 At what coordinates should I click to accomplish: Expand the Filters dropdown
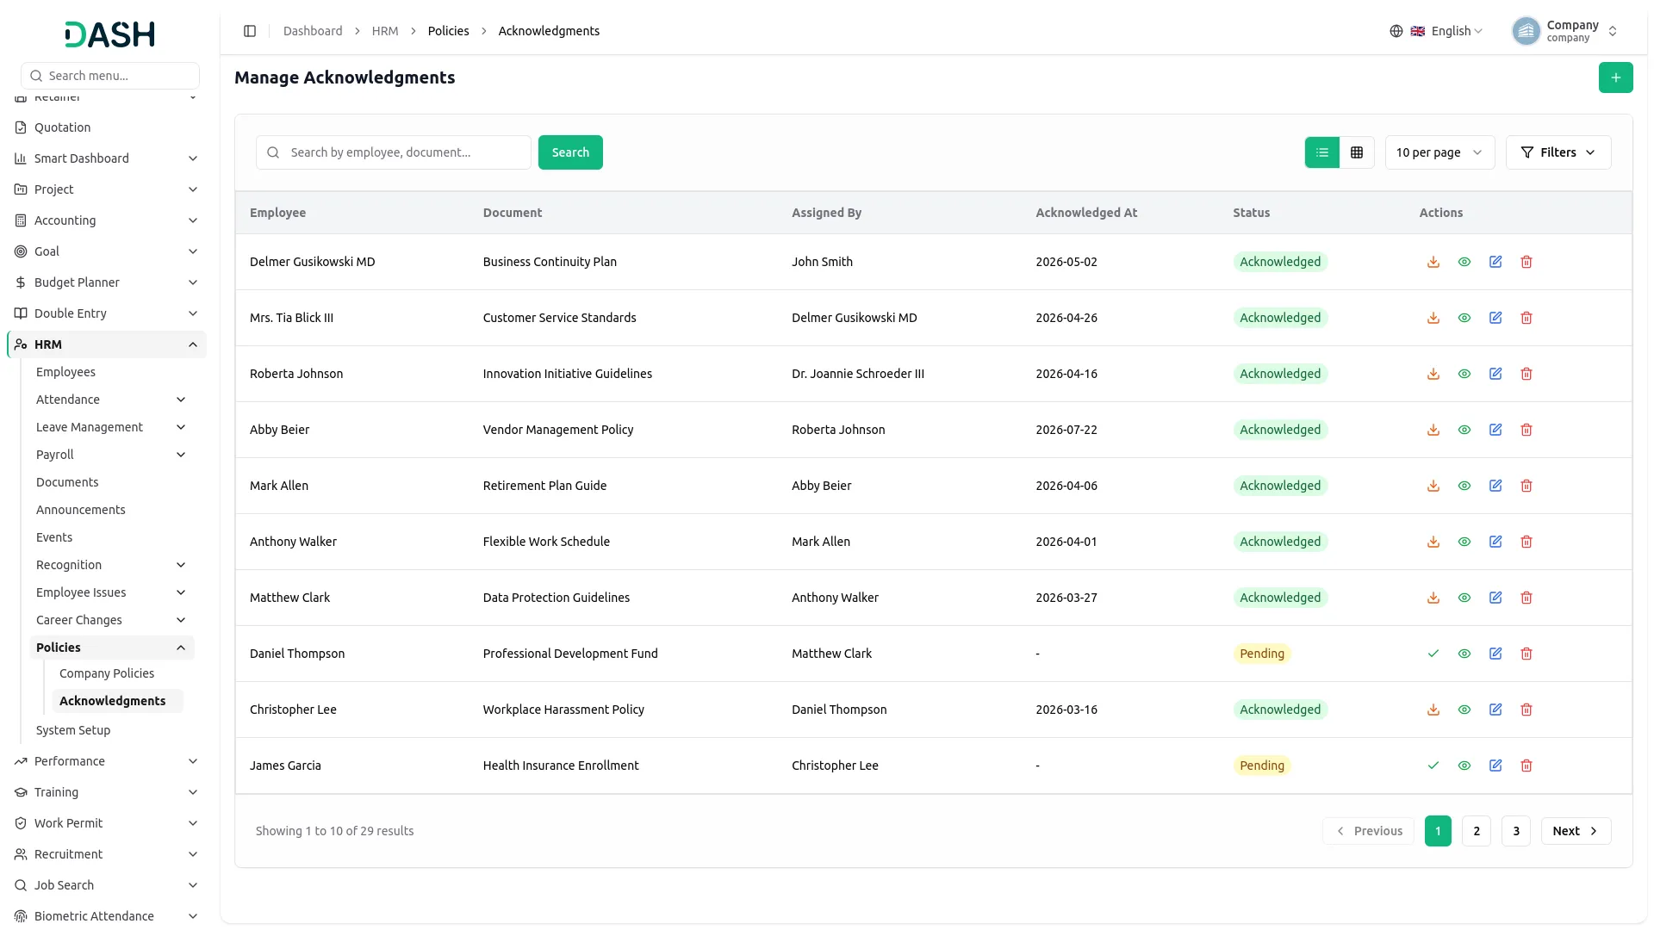click(x=1558, y=152)
